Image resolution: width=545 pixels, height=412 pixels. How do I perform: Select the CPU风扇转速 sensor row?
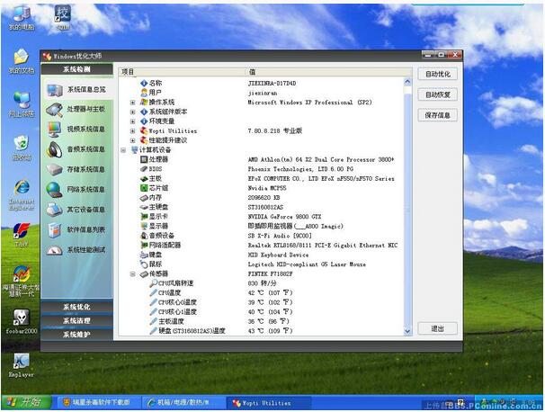[x=262, y=283]
